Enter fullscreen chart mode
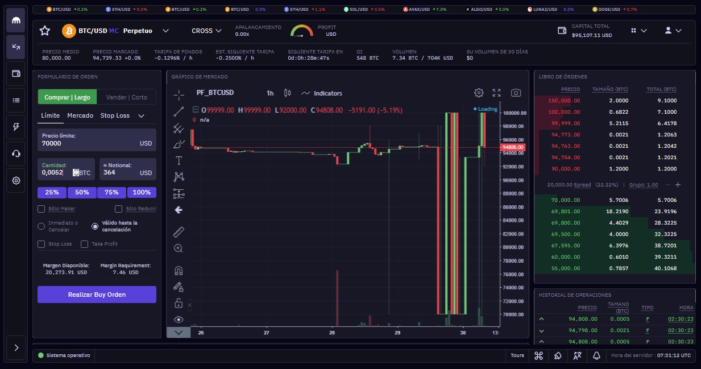The width and height of the screenshot is (701, 369). coord(496,93)
